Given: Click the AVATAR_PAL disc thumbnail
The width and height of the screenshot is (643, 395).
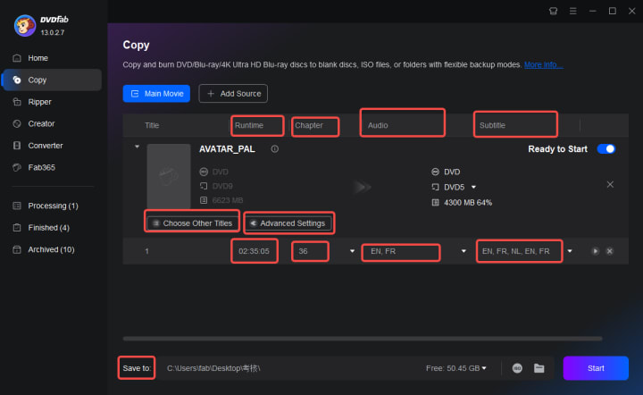Looking at the screenshot, I should click(x=169, y=175).
